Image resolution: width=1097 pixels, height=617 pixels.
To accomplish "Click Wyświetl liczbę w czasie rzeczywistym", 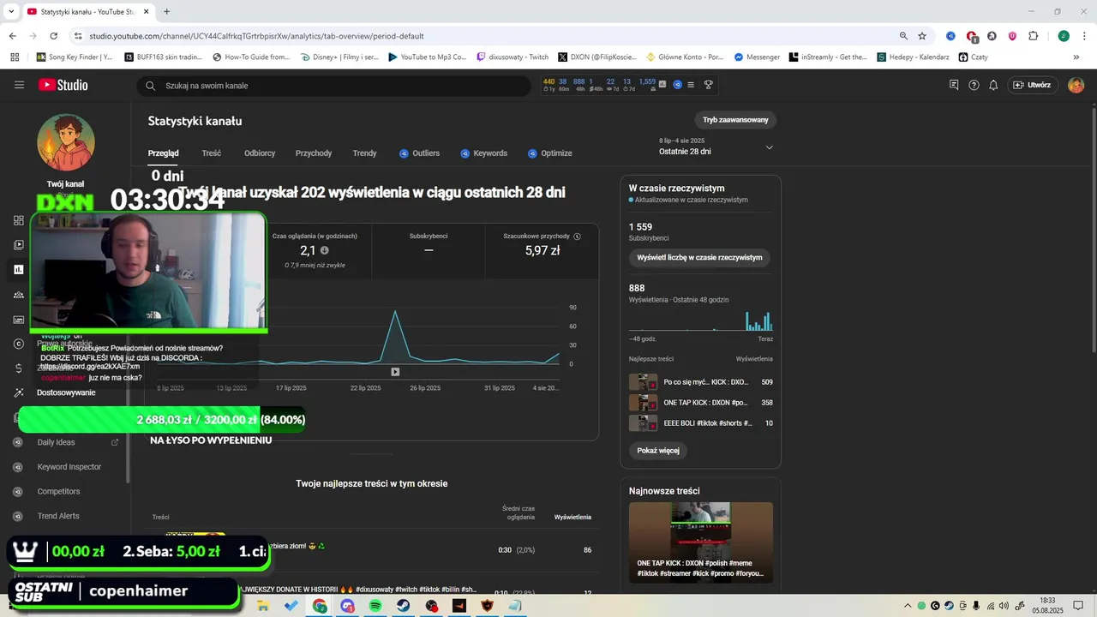I will tap(699, 257).
